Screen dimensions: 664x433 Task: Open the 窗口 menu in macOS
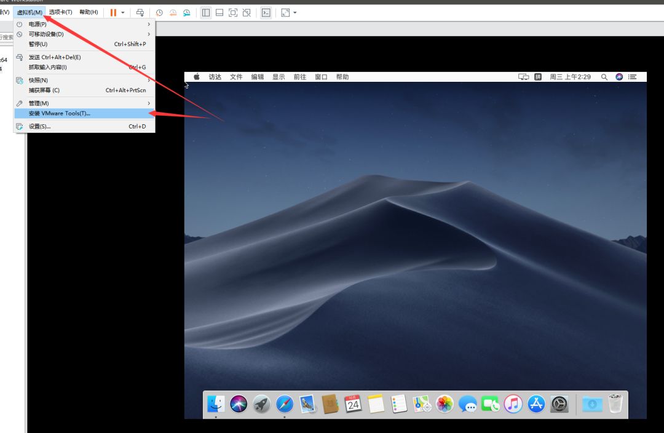[321, 77]
